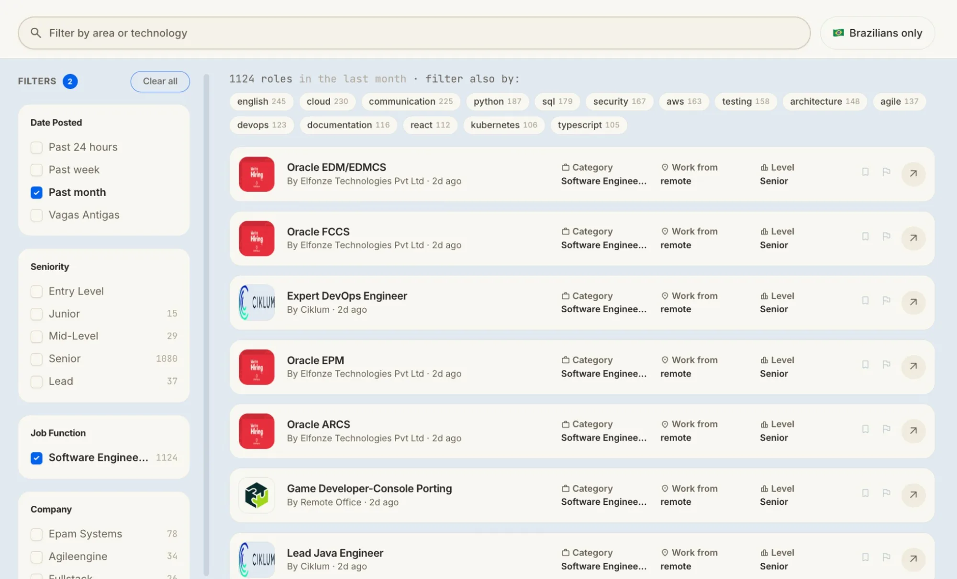
Task: Flag the Game Developer-Console Porting job
Action: (886, 493)
